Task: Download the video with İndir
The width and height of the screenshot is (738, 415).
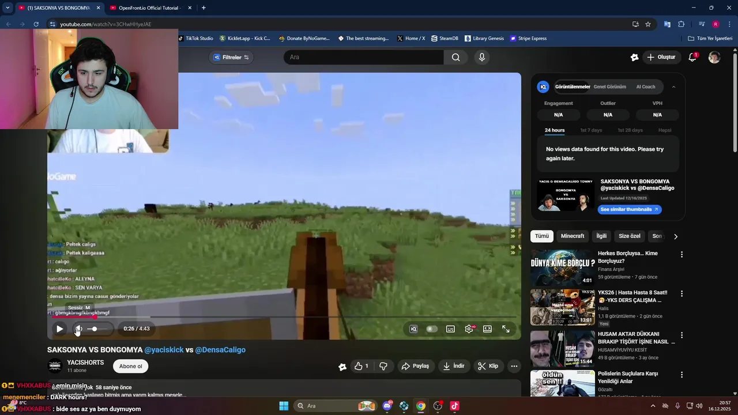Action: pos(454,366)
